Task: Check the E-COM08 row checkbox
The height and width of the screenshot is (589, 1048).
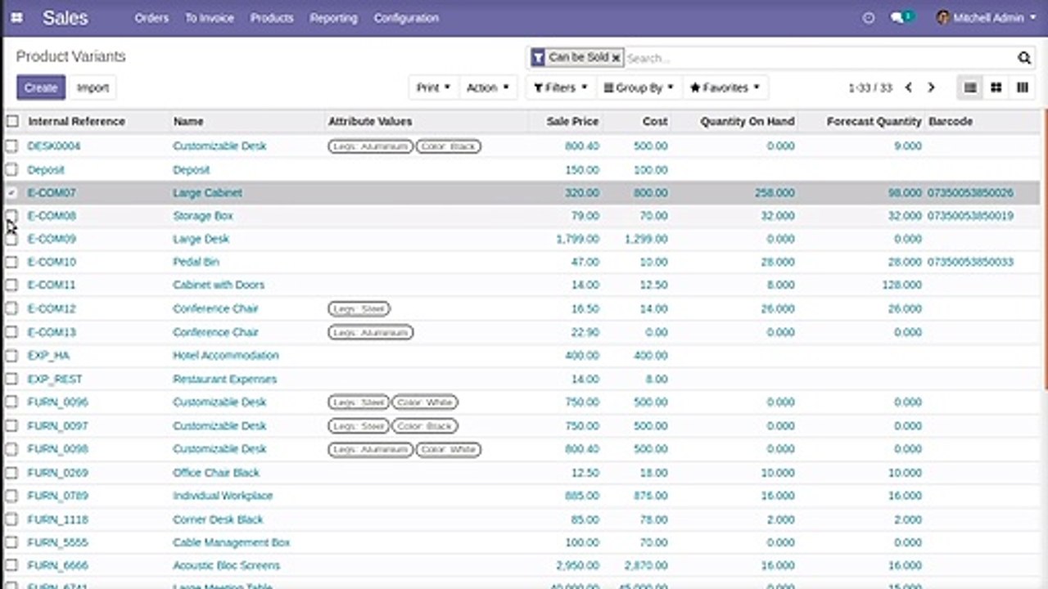Action: pos(11,216)
